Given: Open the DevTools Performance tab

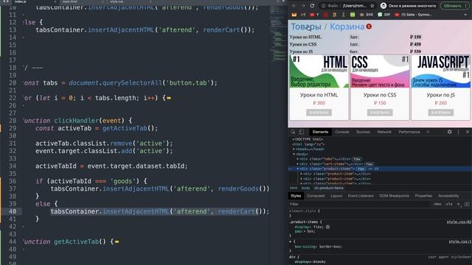Looking at the screenshot, I should click(409, 132).
